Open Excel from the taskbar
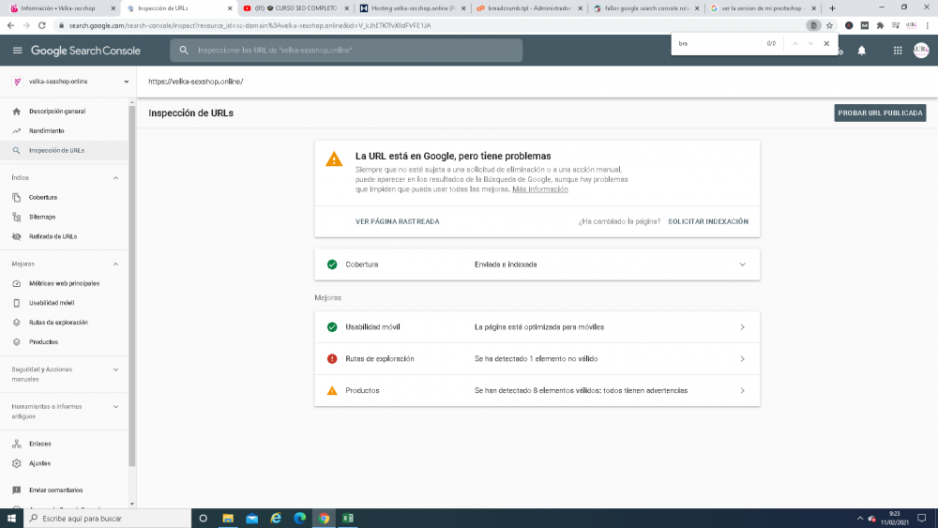Screen dimensions: 938x528 tap(348, 519)
